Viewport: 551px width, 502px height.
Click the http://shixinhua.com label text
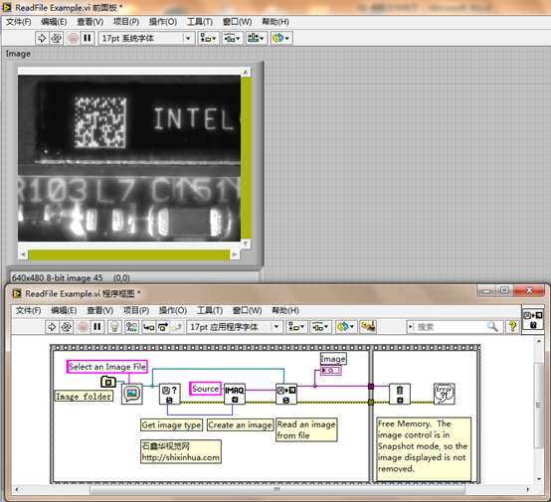[181, 457]
